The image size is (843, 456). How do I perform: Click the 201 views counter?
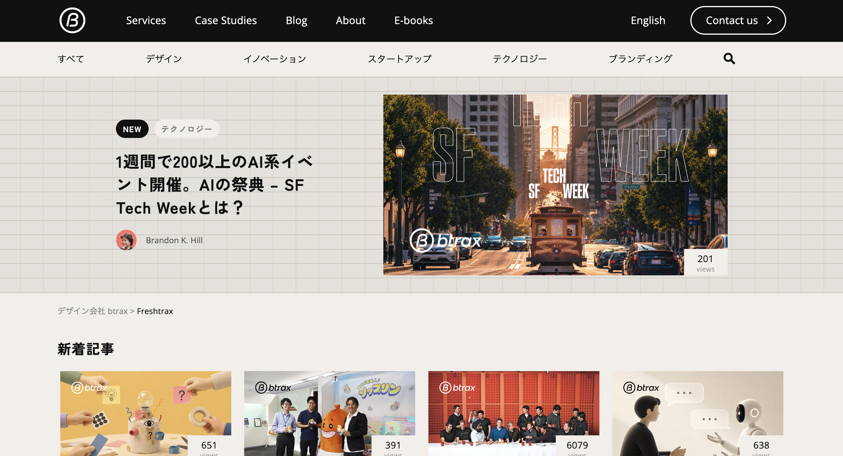(705, 263)
